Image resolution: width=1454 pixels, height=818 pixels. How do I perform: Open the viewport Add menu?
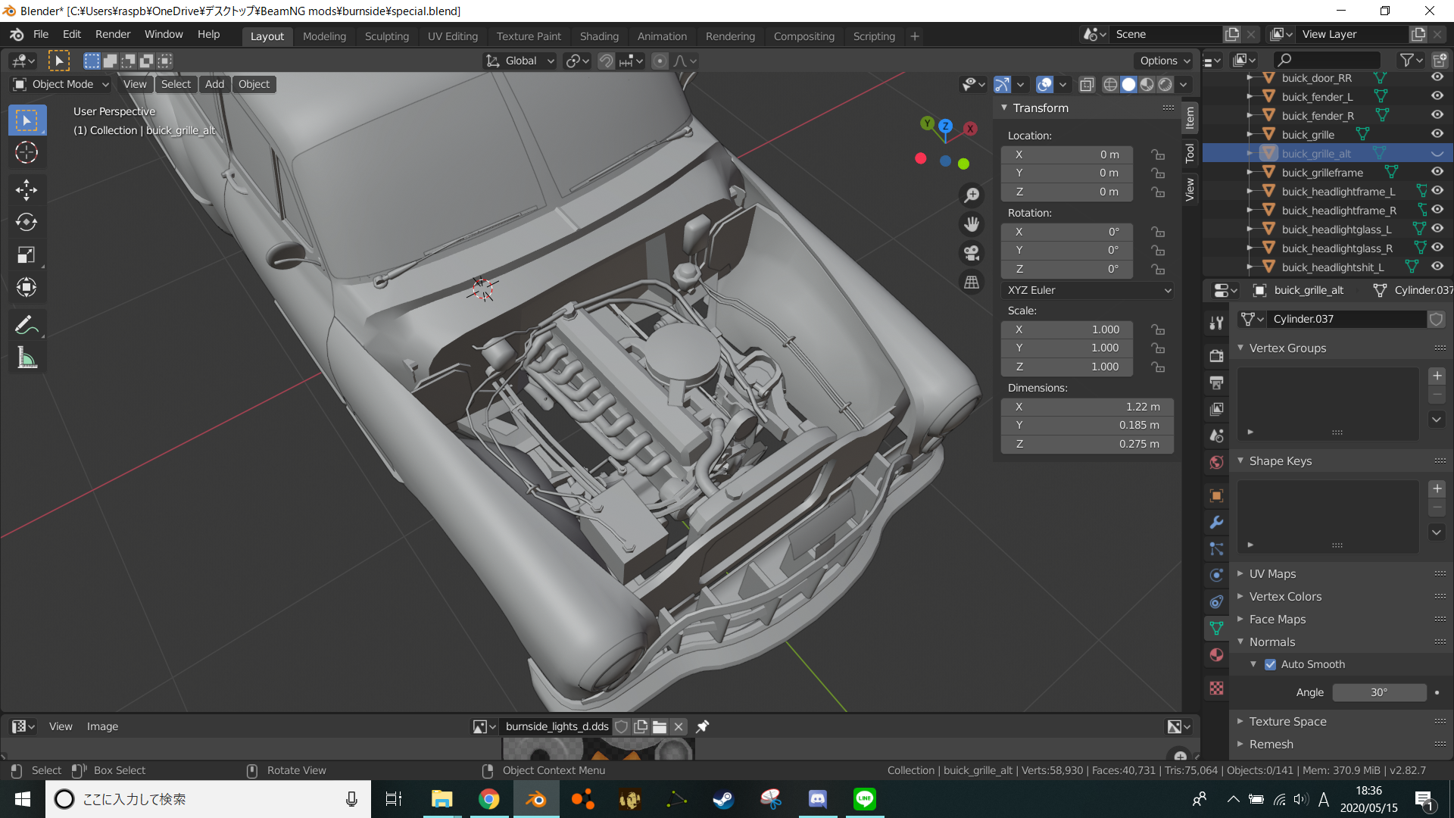pos(214,84)
